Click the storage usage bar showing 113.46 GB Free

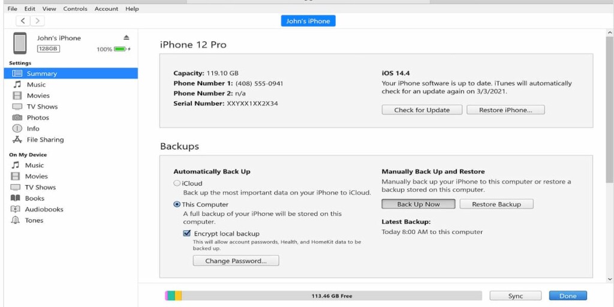(323, 296)
